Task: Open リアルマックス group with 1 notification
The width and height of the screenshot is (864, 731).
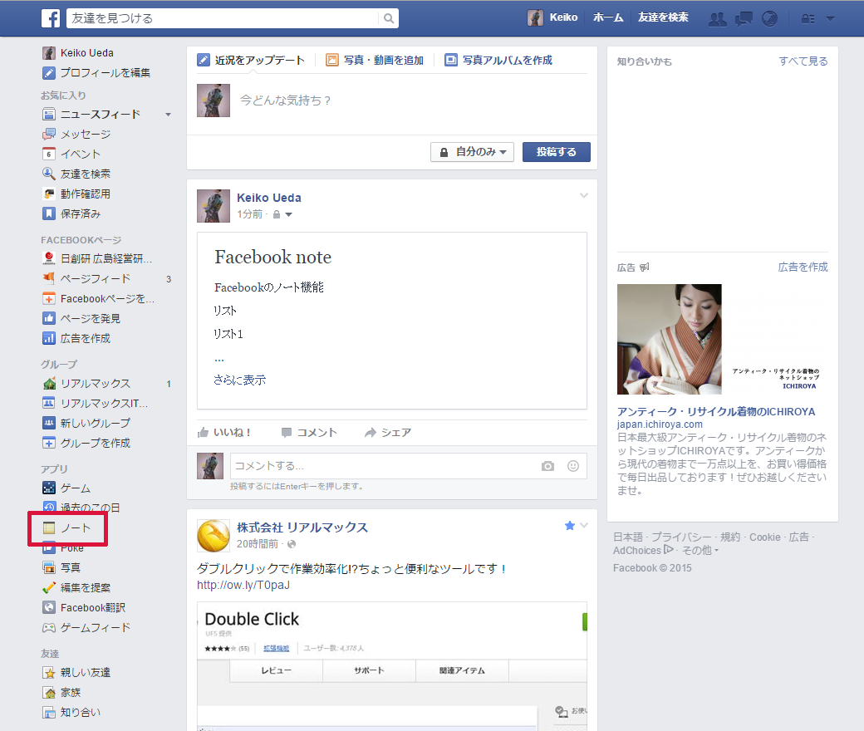Action: click(86, 384)
